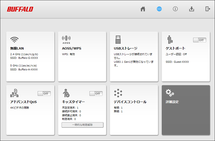Screen dimensions: 215x141
Task: Click the USB storage not-connected message
Action: click(x=133, y=56)
